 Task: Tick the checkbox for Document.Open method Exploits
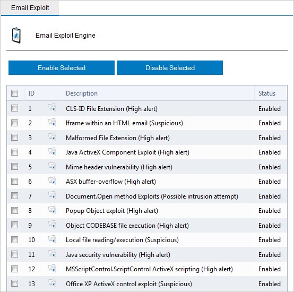point(14,196)
